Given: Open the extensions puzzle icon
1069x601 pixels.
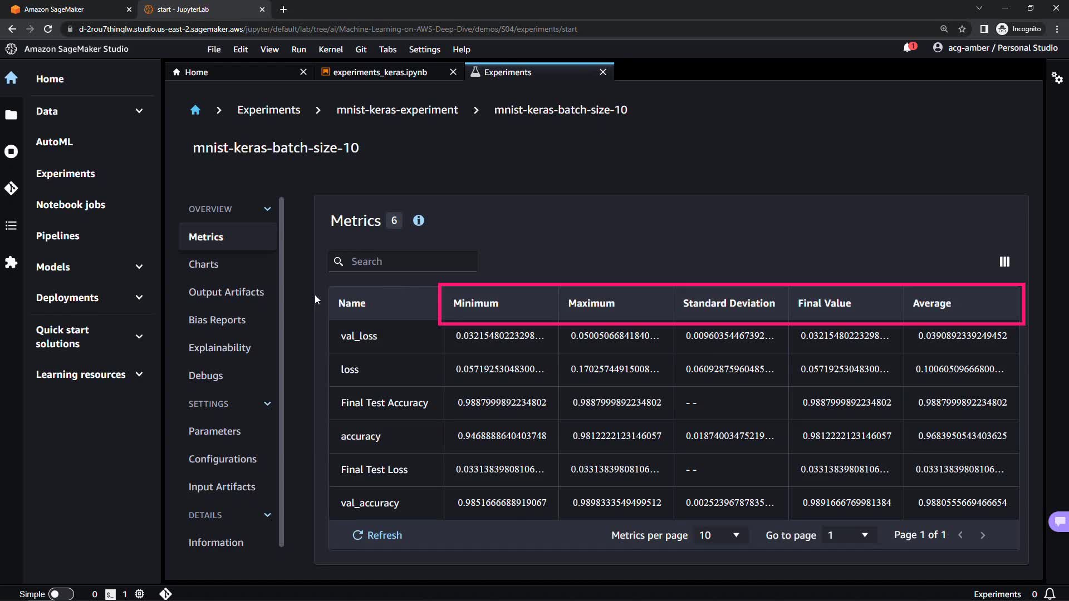Looking at the screenshot, I should 11,262.
